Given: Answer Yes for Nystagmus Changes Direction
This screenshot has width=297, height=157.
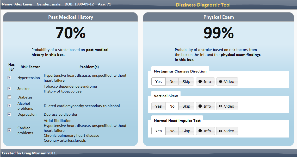Looking at the screenshot, I should (158, 81).
